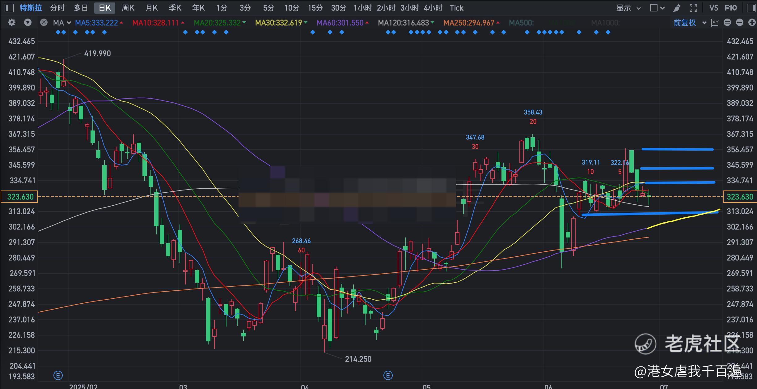Image resolution: width=757 pixels, height=389 pixels.
Task: Select the drawing brush tool
Action: click(x=677, y=8)
